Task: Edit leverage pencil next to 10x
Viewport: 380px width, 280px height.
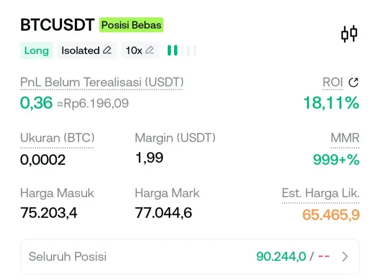Action: pyautogui.click(x=150, y=50)
